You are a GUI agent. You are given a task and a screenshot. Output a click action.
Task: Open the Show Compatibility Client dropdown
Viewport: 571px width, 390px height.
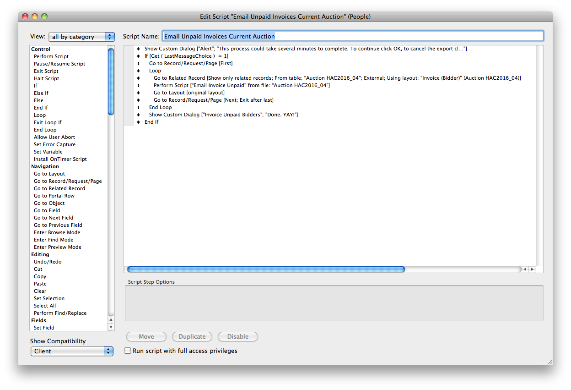point(72,351)
